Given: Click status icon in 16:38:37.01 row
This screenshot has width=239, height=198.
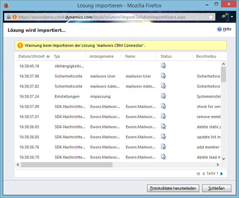Looking at the screenshot, I should point(163,116).
